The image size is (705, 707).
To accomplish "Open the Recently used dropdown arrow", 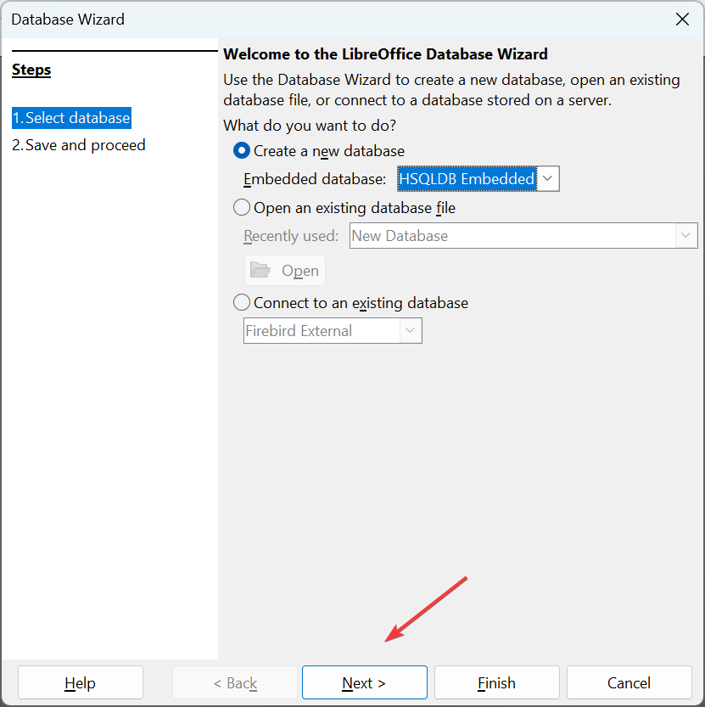I will 685,235.
